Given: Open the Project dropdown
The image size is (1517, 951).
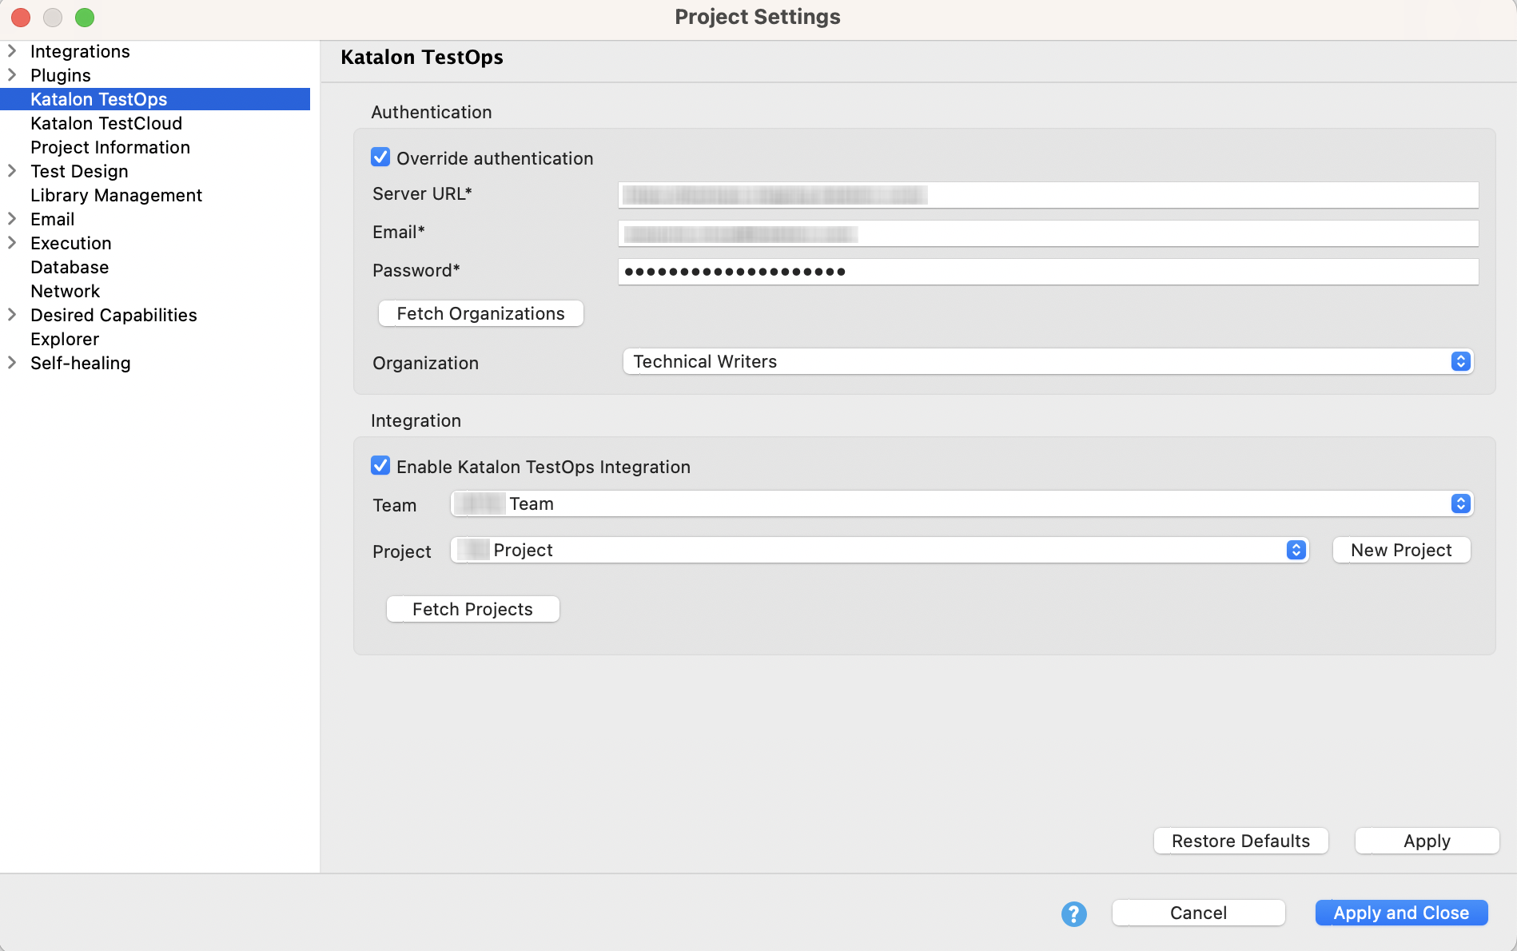Looking at the screenshot, I should pyautogui.click(x=879, y=550).
